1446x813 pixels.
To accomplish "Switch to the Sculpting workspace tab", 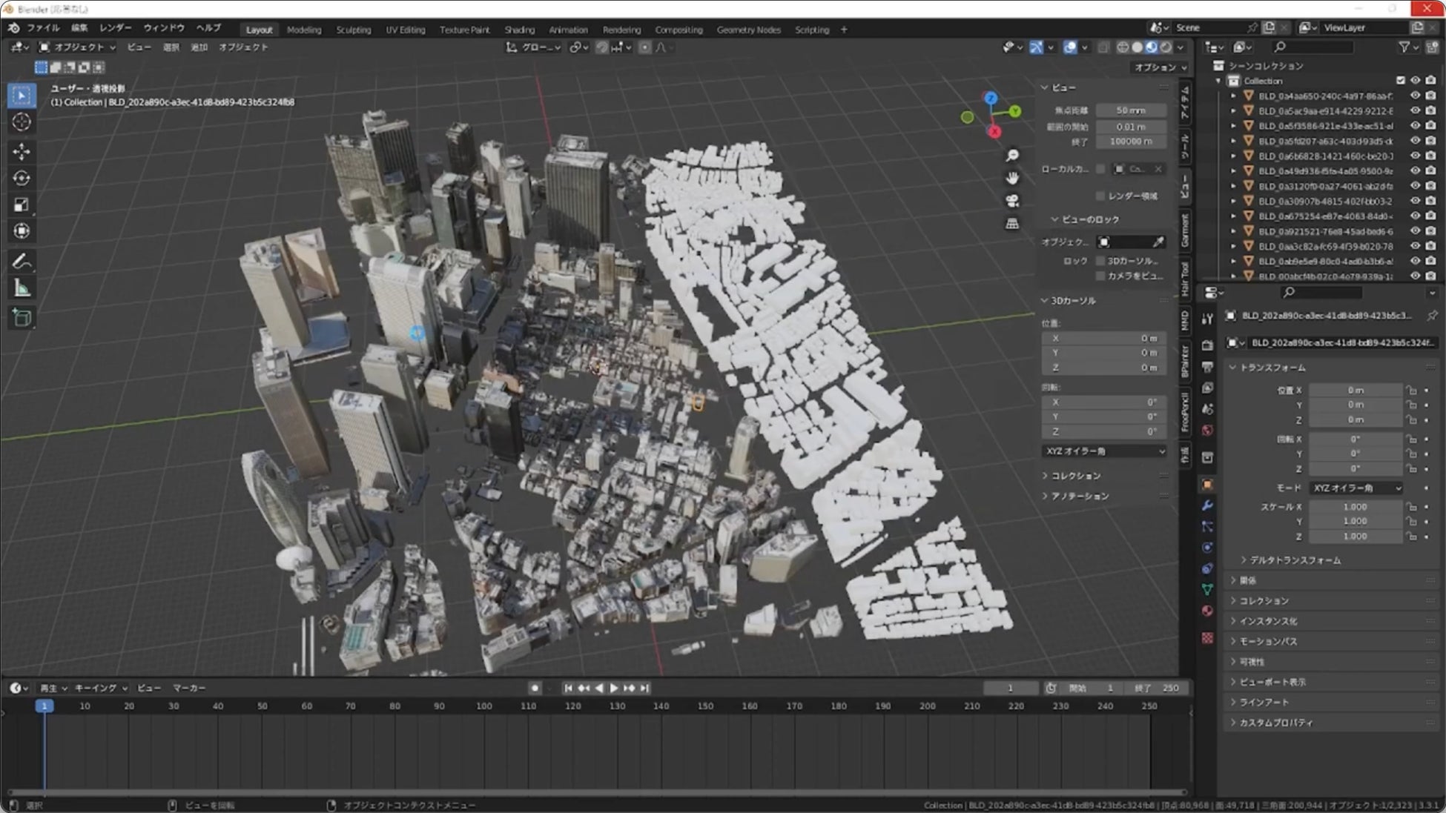I will (x=353, y=30).
